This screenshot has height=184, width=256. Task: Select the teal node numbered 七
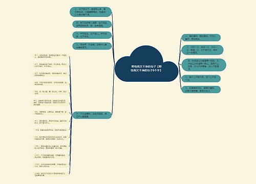click(x=201, y=79)
